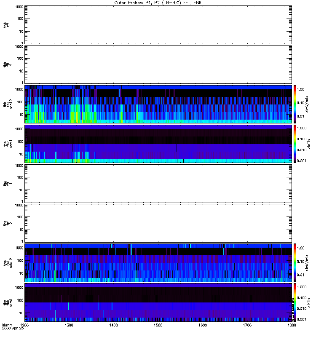Click the "0.01" tick on thc edc12 colorbar
This screenshot has height=337, width=316.
(x=300, y=275)
